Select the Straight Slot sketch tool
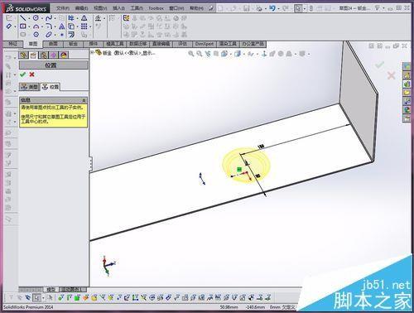414x313 pixels. point(23,35)
